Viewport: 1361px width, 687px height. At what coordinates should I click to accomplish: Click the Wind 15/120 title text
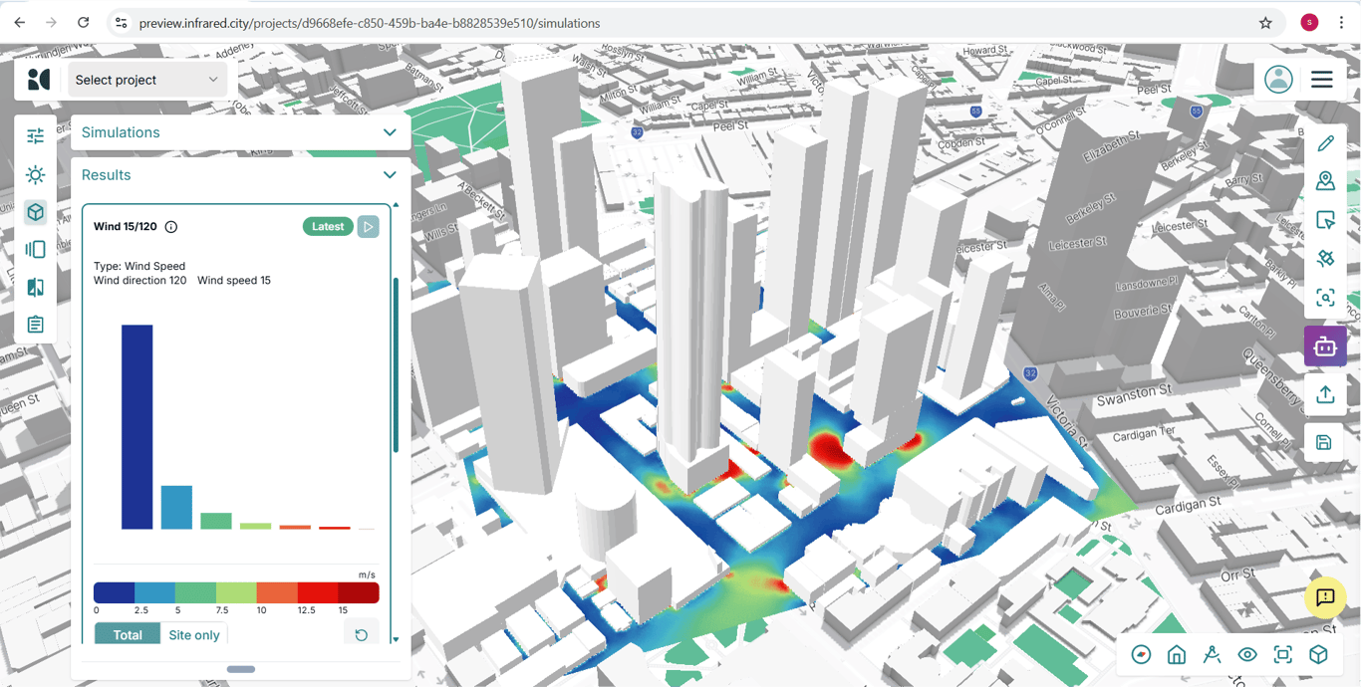[x=126, y=227]
